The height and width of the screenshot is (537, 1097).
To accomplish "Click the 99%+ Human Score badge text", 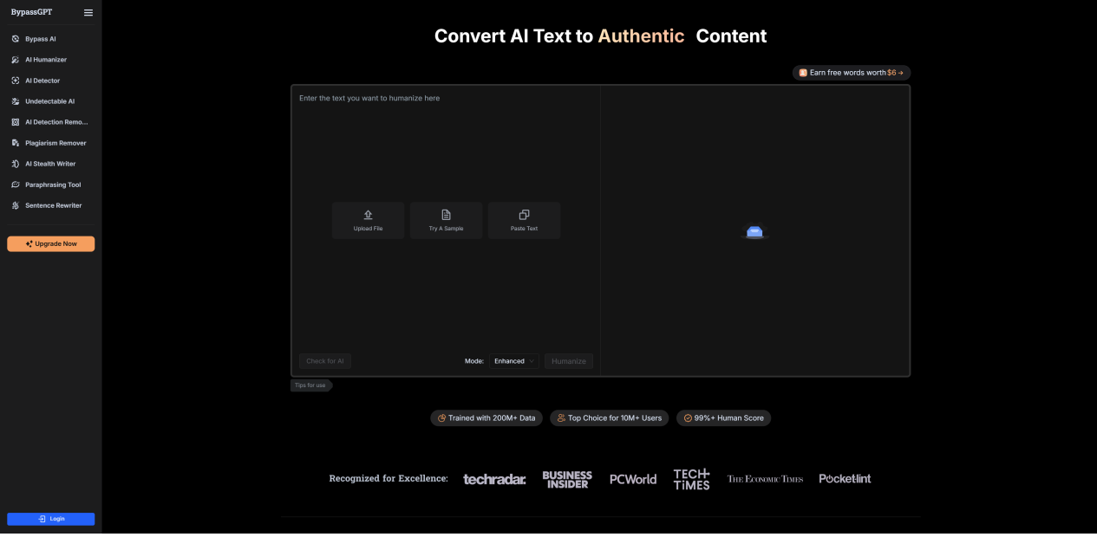I will (x=729, y=417).
